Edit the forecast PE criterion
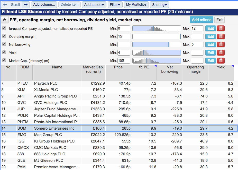Screen dimensions: 238x170 210,28
